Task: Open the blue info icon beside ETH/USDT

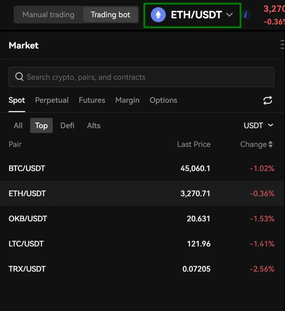Action: (246, 15)
